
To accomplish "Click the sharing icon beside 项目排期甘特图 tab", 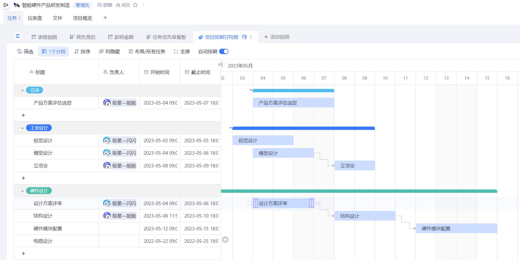I will tap(244, 37).
